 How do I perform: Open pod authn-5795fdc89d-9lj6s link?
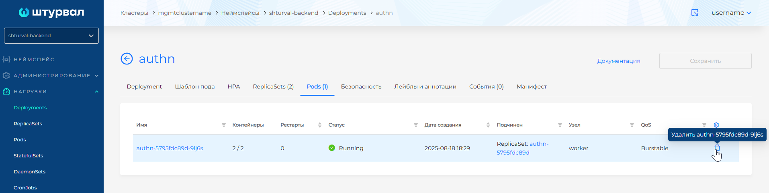coord(170,148)
